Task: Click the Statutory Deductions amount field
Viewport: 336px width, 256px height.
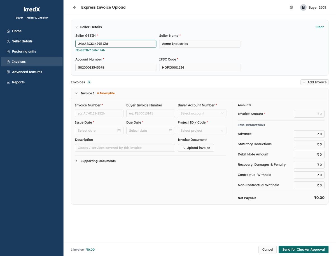Action: pos(309,144)
